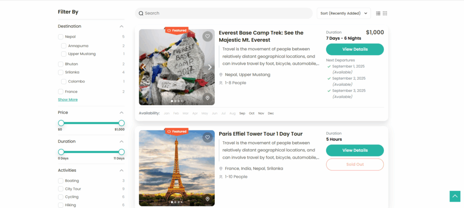Click Show More under destinations
Screen dimensions: 464x208
coord(68,100)
